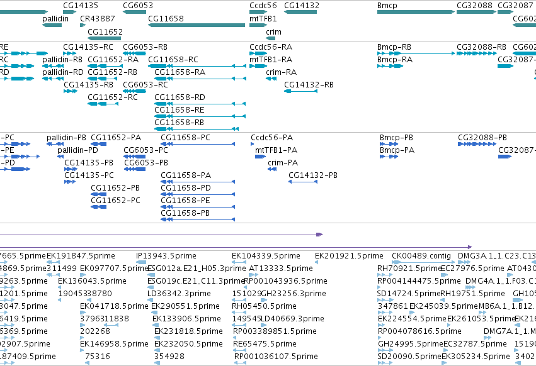Click protein Ccdc56-PA
The width and height of the screenshot is (536, 366).
[271, 138]
